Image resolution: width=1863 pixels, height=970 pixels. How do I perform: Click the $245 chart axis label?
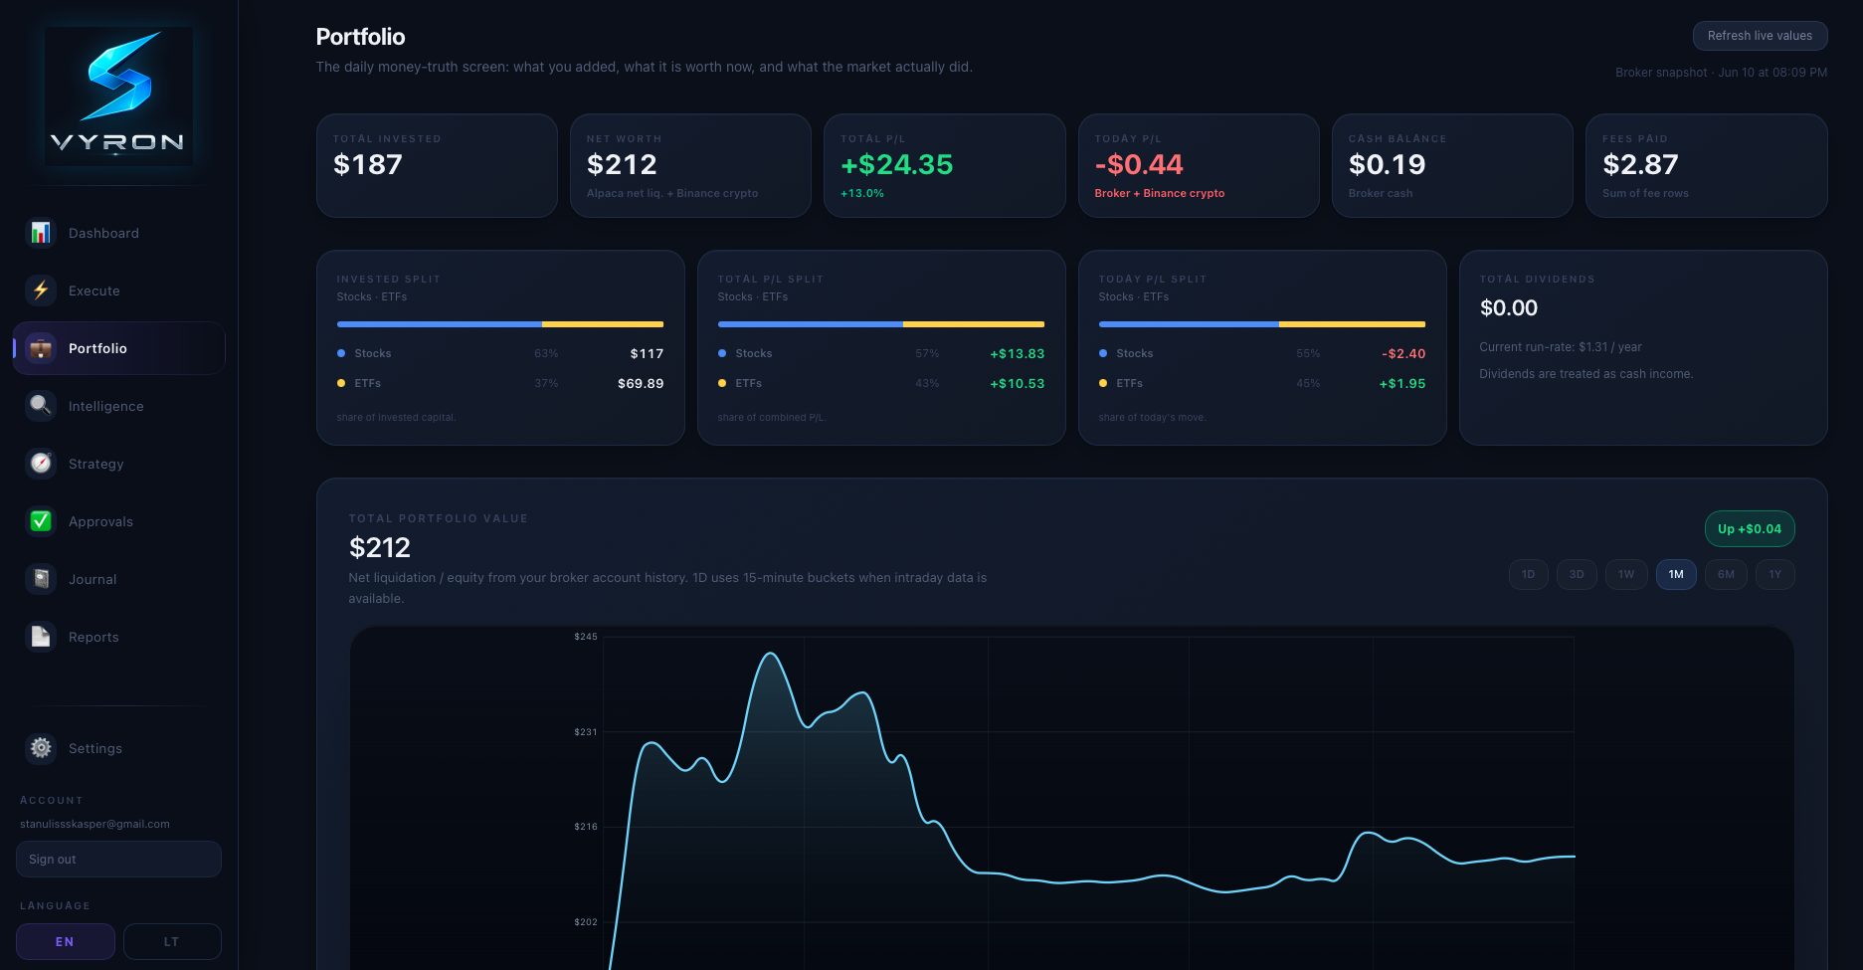pos(586,637)
